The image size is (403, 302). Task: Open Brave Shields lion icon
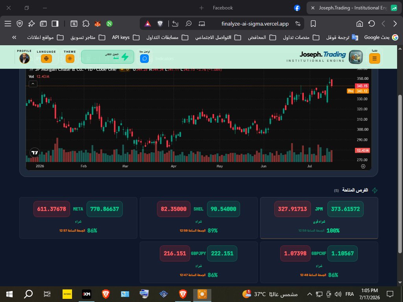pos(160,24)
